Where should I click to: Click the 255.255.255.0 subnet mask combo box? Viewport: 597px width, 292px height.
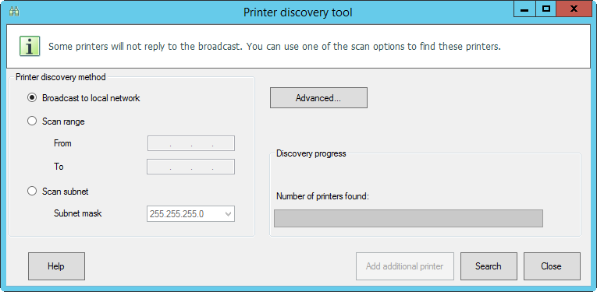pos(190,214)
